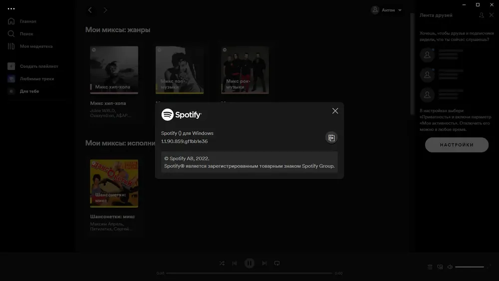Click the library icon in sidebar

(11, 46)
